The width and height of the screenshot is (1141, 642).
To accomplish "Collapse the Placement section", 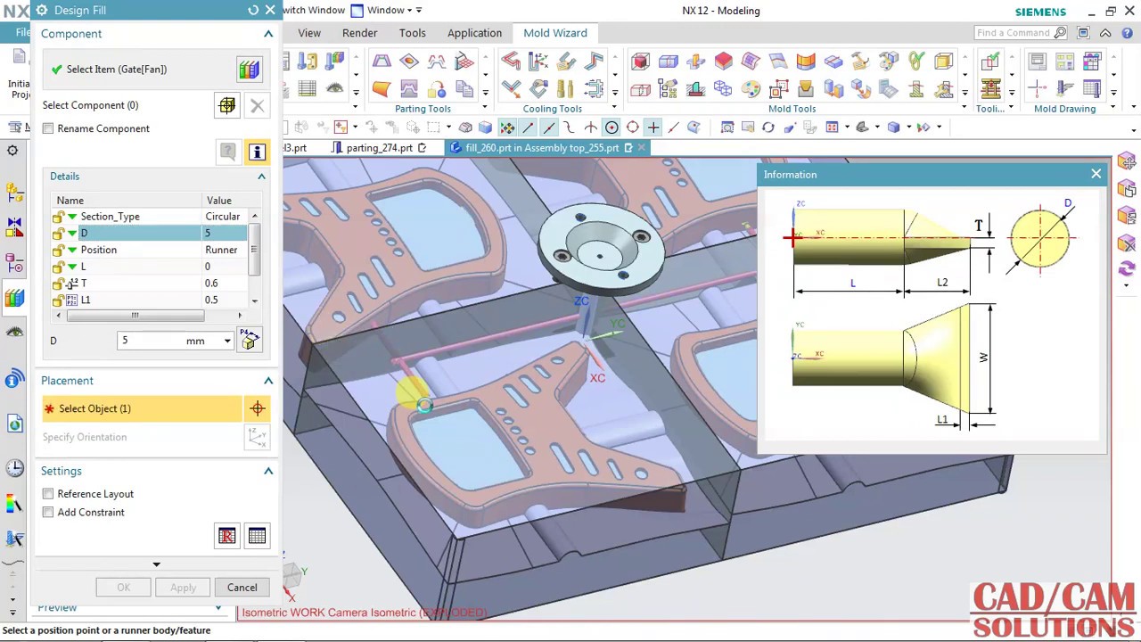I will click(x=268, y=382).
